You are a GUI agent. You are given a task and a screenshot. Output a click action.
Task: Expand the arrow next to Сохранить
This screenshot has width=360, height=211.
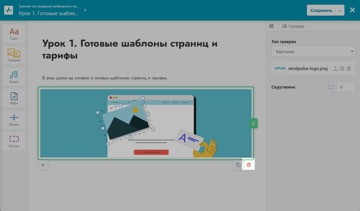click(340, 11)
